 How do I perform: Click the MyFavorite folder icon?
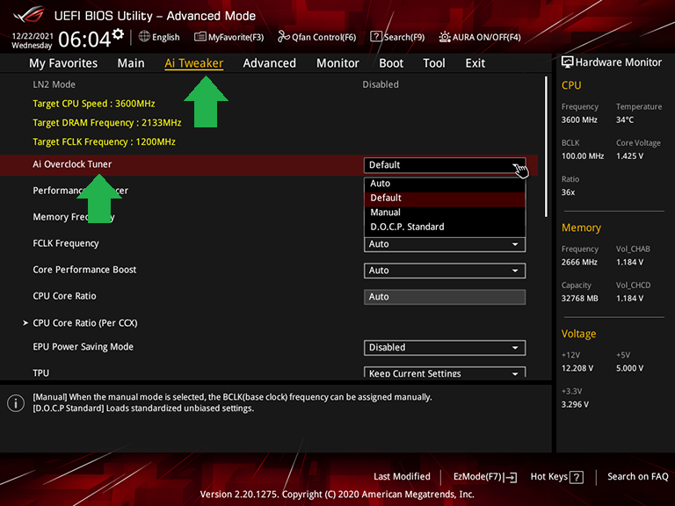point(200,37)
